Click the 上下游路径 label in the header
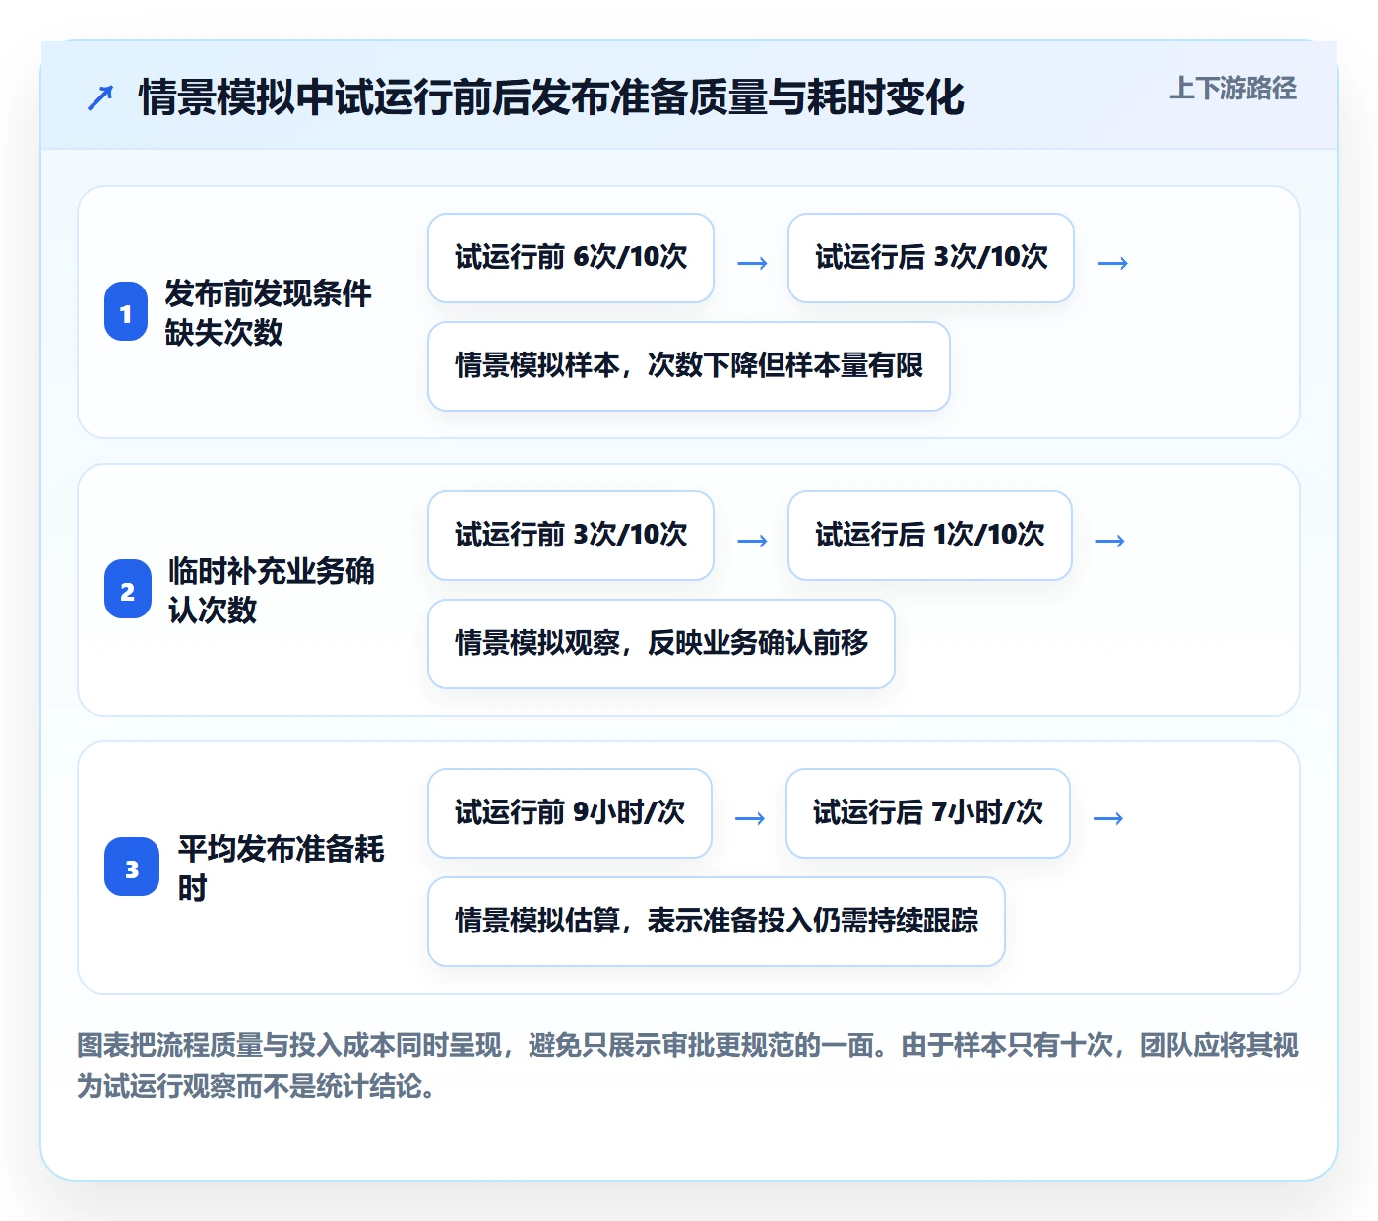Screen dimensions: 1378x1221 [1233, 89]
